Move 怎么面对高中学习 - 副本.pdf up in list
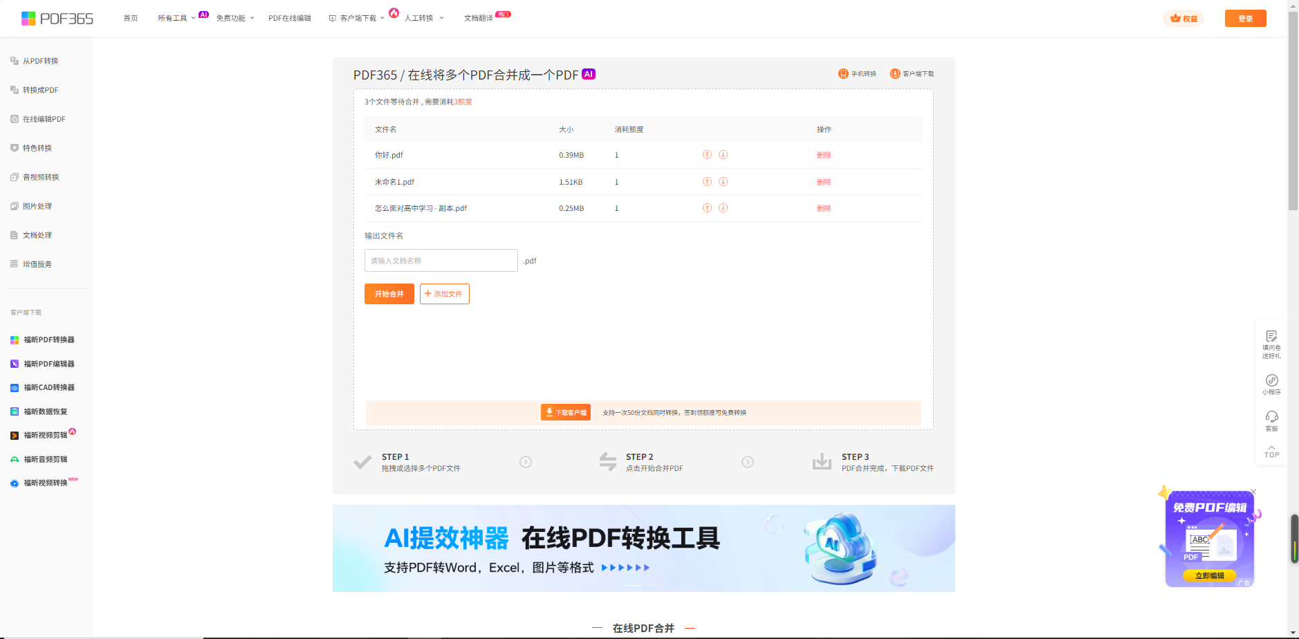Viewport: 1299px width, 639px height. click(707, 208)
